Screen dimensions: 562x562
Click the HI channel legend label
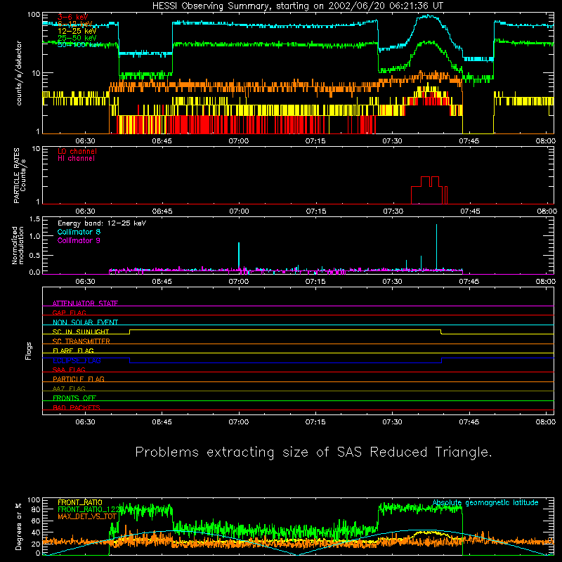(x=76, y=159)
